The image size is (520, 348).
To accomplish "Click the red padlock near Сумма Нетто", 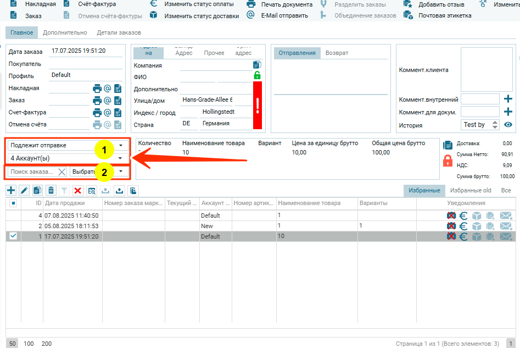I will coord(448,161).
